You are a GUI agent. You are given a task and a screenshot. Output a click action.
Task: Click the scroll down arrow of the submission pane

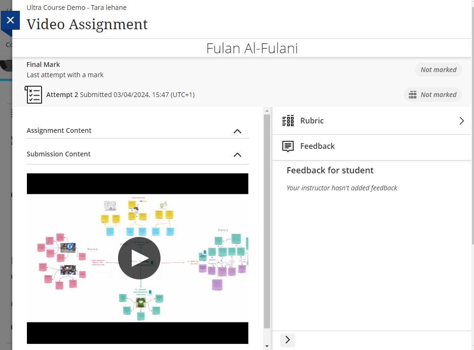pyautogui.click(x=267, y=346)
